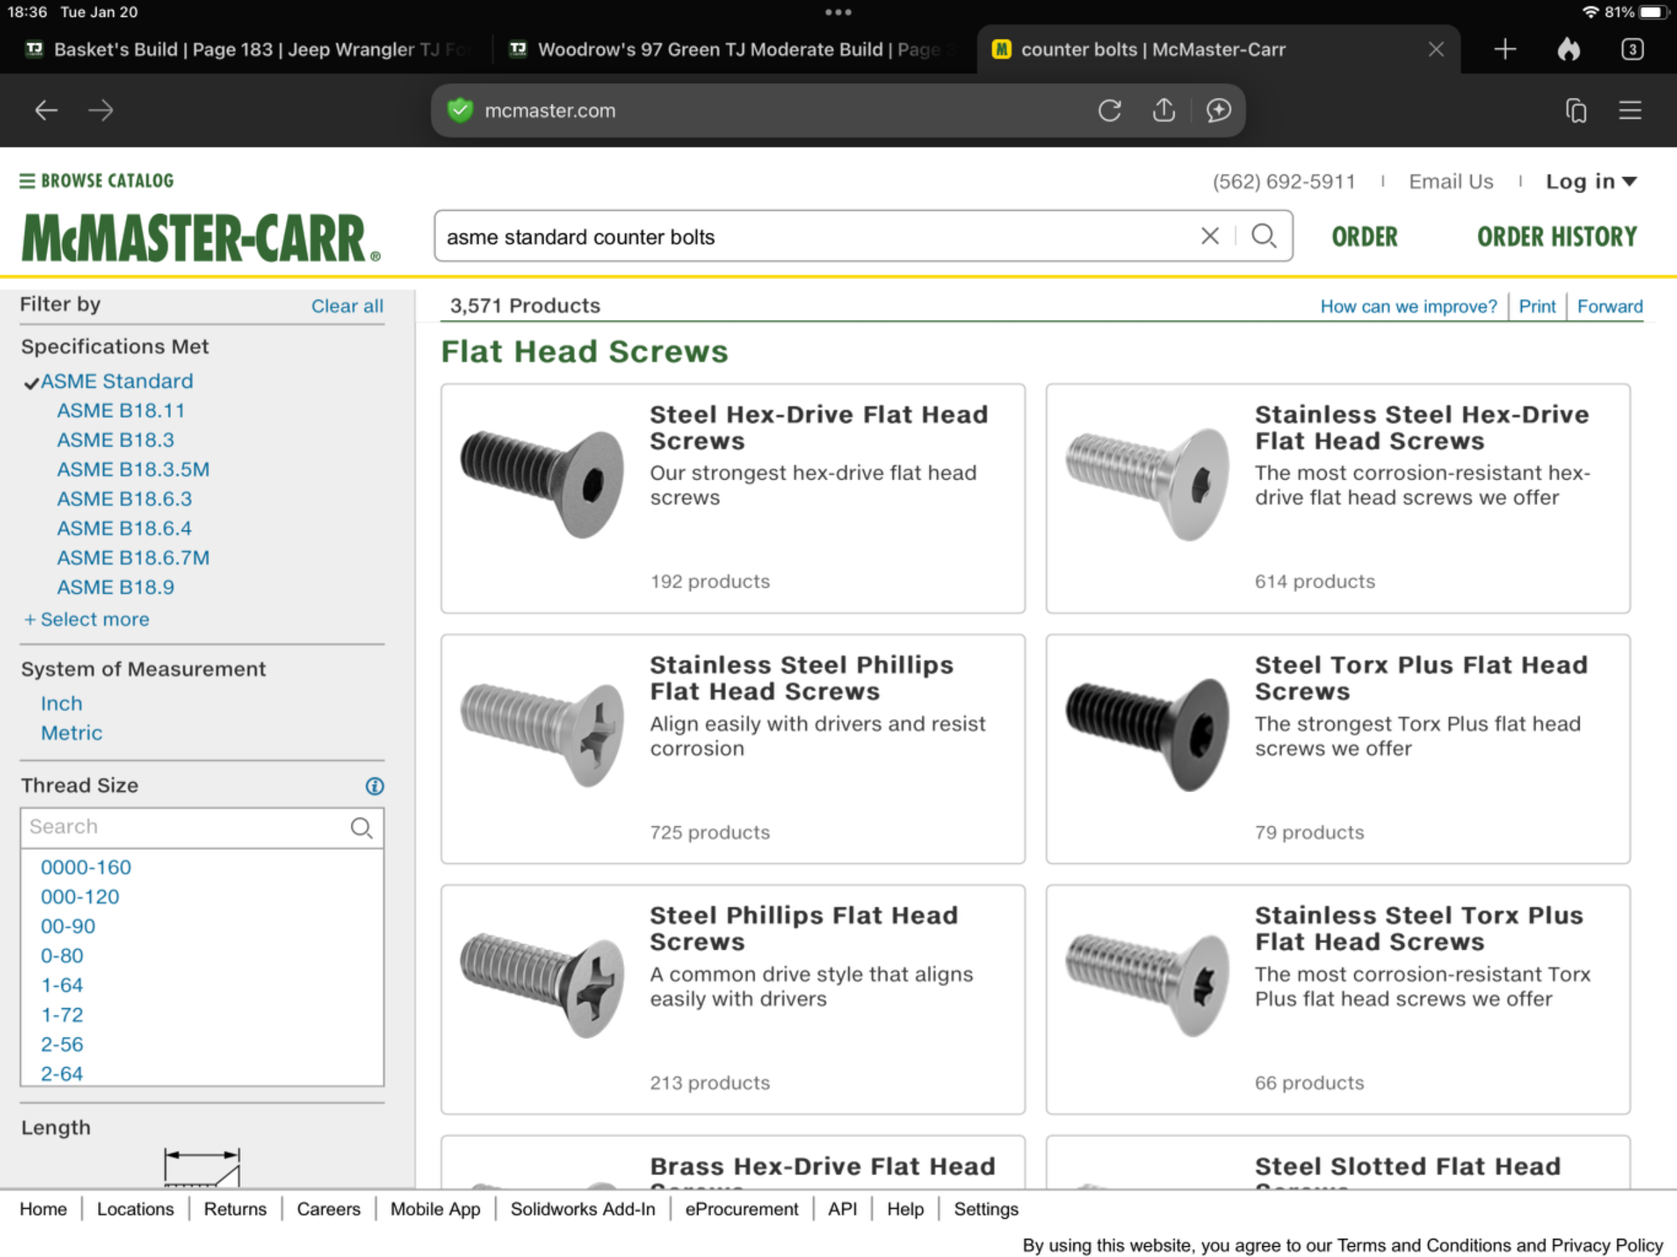Screen dimensions: 1677x1257
Task: Open Thread Size info icon
Action: [374, 786]
